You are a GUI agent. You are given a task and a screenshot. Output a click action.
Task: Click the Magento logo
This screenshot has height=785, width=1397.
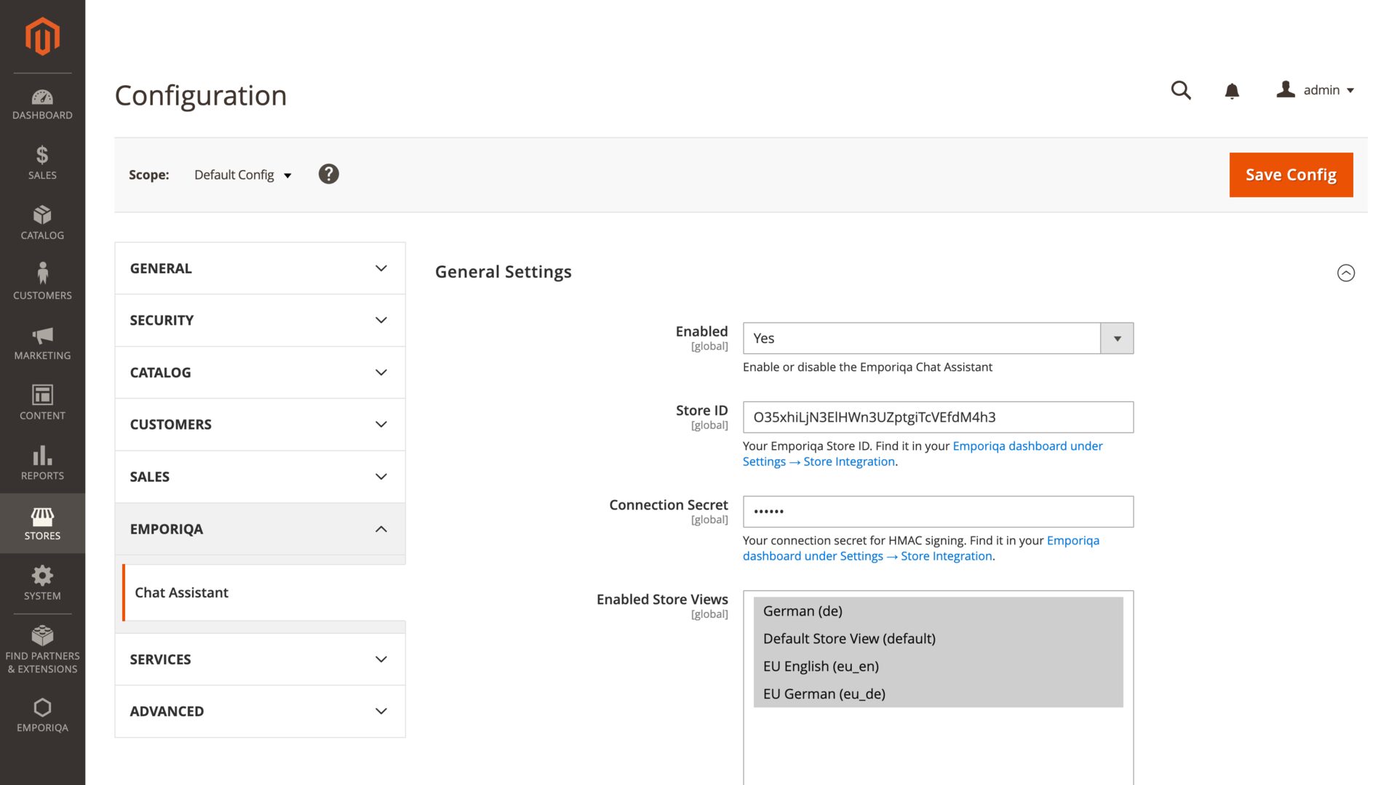tap(42, 36)
